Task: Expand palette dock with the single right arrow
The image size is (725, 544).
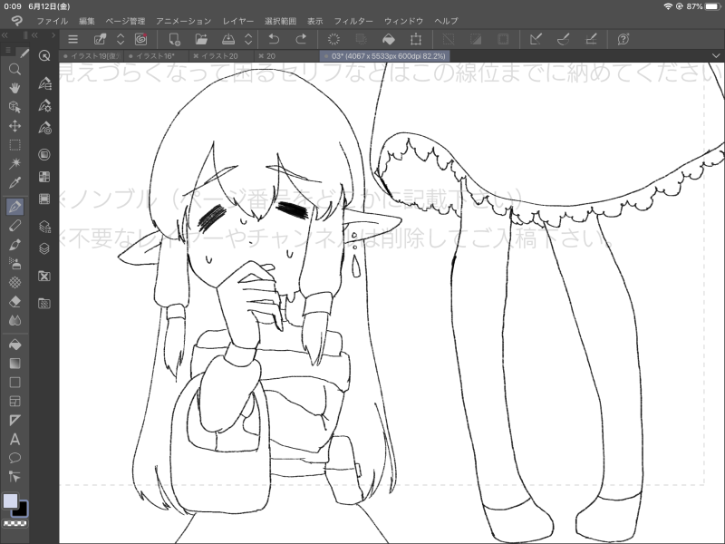Action: 53,35
